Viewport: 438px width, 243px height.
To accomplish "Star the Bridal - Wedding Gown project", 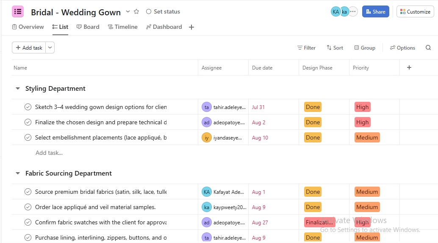I will pos(136,11).
